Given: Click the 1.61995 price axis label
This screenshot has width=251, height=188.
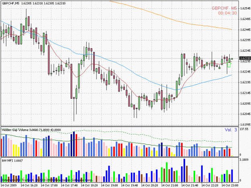Looking at the screenshot, I should pyautogui.click(x=245, y=124).
